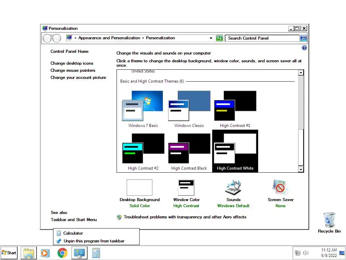
Task: Click Personalization breadcrumb in address bar
Action: pyautogui.click(x=160, y=38)
